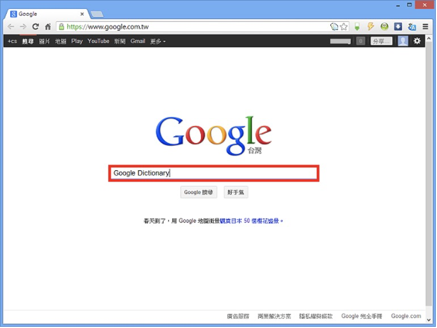
Task: Click the Google 台灣 logo
Action: click(213, 136)
